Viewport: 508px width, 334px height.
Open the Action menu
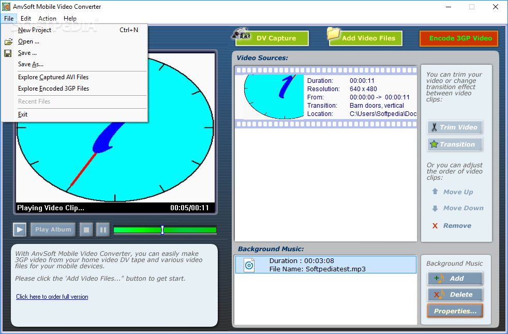point(47,19)
